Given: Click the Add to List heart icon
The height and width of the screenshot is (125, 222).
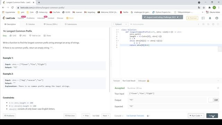Looking at the screenshot, I should (x=30, y=35).
